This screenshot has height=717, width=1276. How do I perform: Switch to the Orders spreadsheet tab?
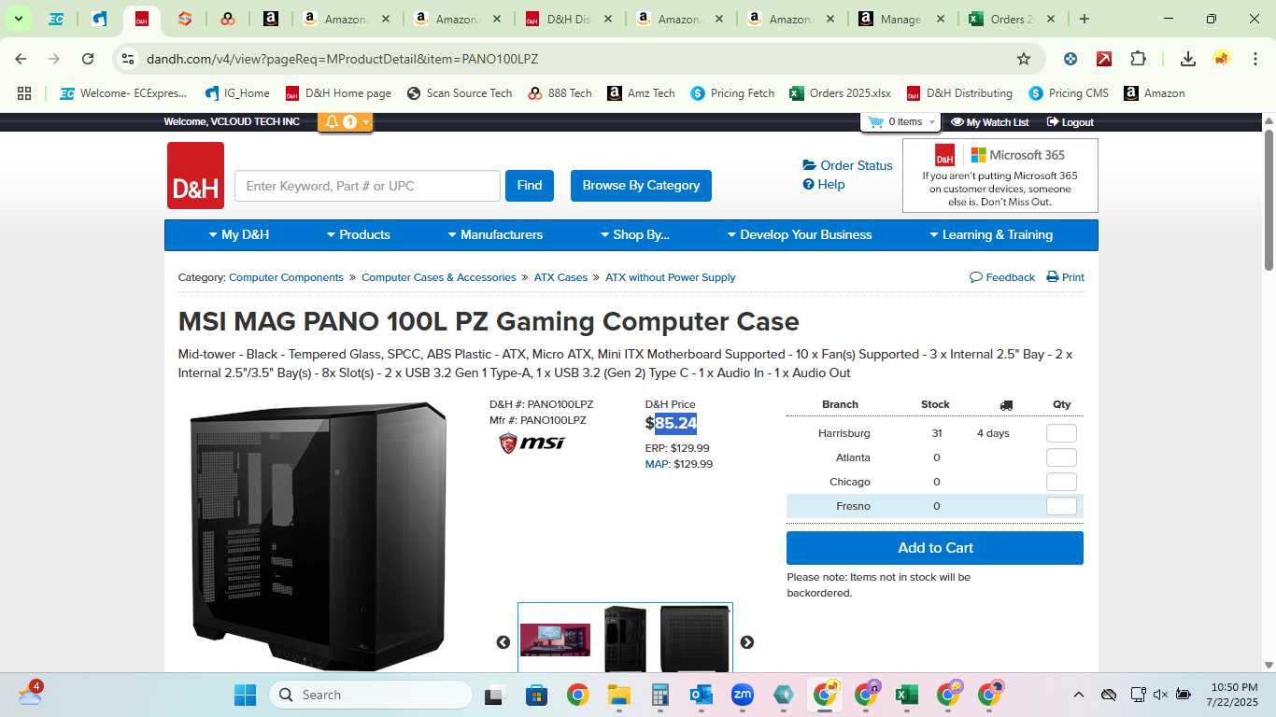pos(1013,19)
